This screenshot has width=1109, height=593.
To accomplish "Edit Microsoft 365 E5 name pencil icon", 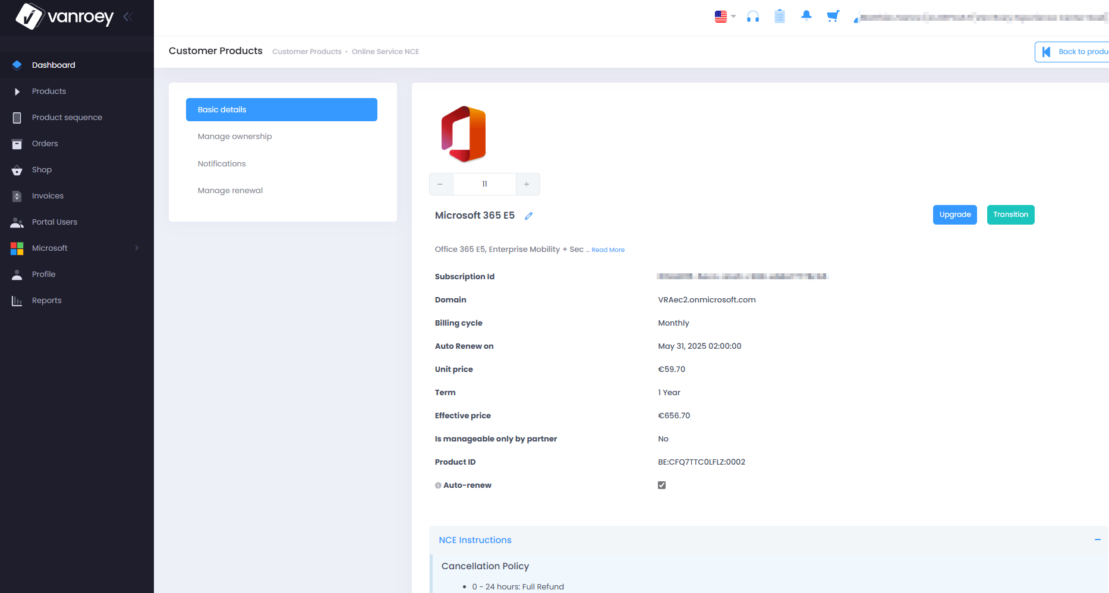I will 529,216.
